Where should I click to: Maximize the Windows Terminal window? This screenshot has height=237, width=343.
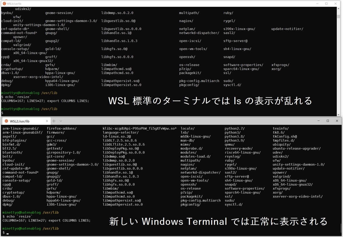click(x=328, y=121)
